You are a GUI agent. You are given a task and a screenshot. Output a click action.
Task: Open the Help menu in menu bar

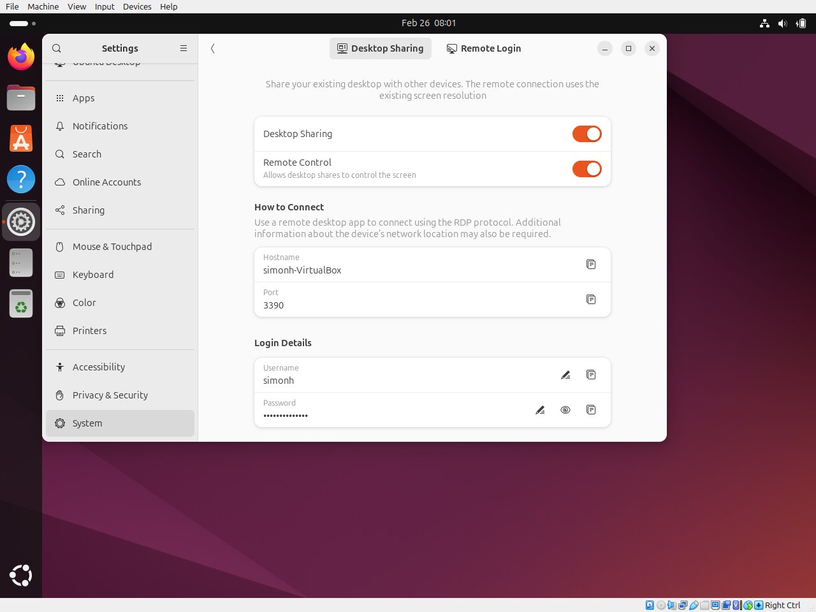(169, 6)
